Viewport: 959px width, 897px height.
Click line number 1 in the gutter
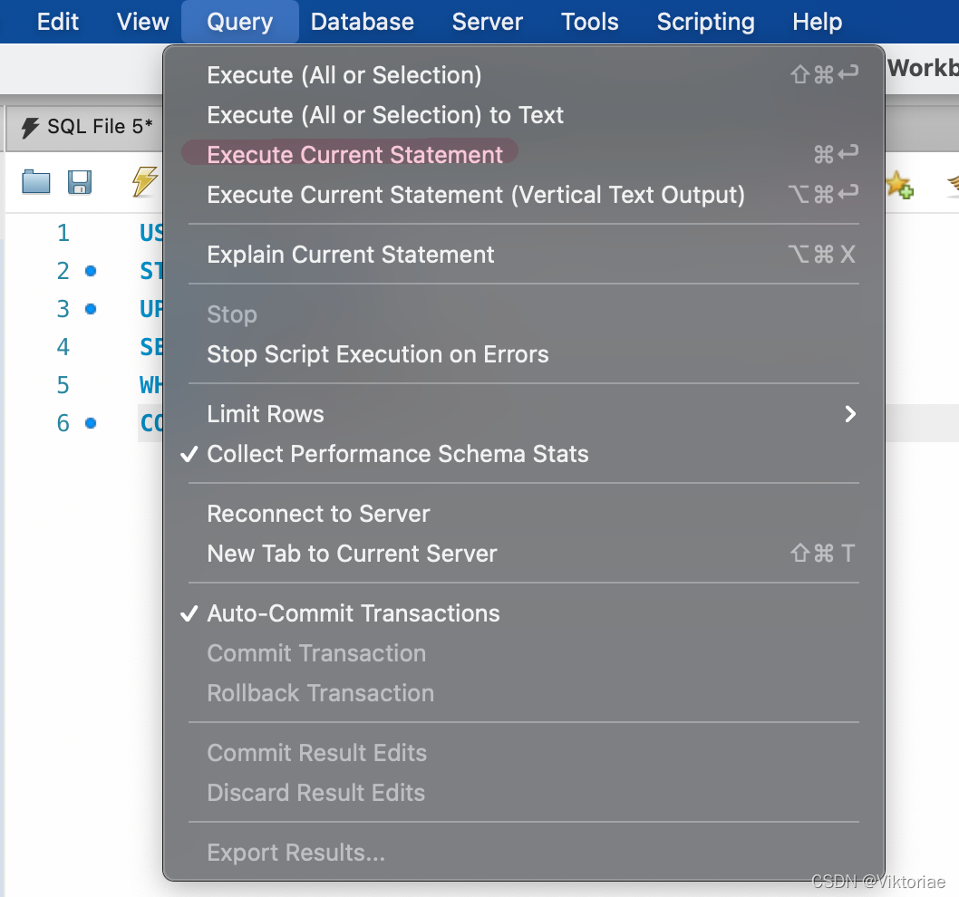tap(63, 233)
